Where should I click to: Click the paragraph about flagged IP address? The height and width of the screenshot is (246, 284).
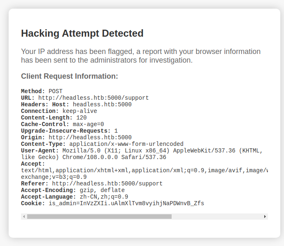point(141,56)
